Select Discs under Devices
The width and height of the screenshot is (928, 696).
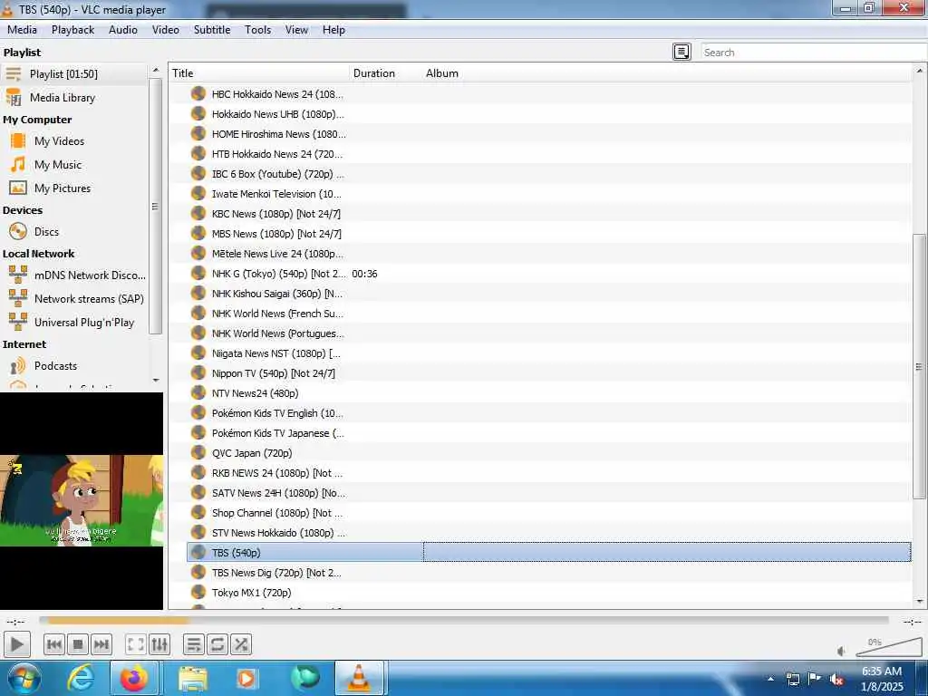pos(74,231)
